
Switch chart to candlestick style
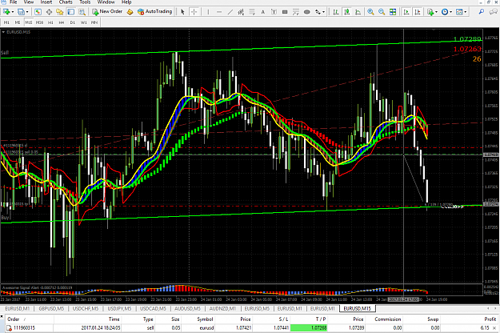tap(346, 12)
